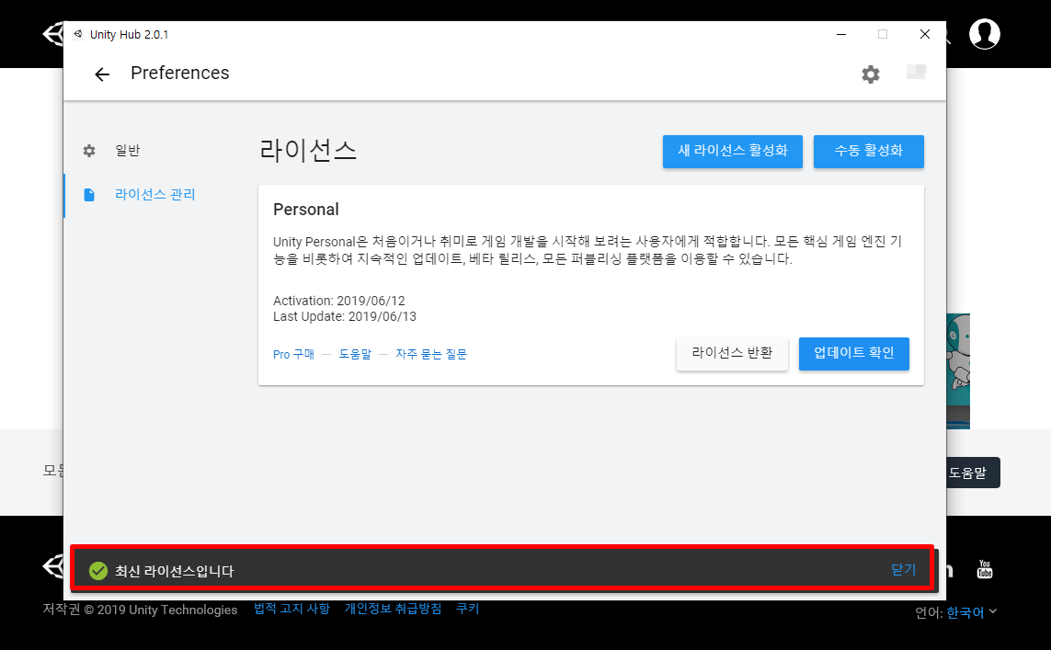Screen dimensions: 1051x650
Task: Click the Activation: 2019/06/12 text
Action: [x=339, y=301]
